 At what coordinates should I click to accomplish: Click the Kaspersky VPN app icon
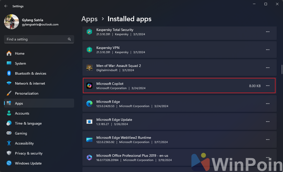[89, 50]
